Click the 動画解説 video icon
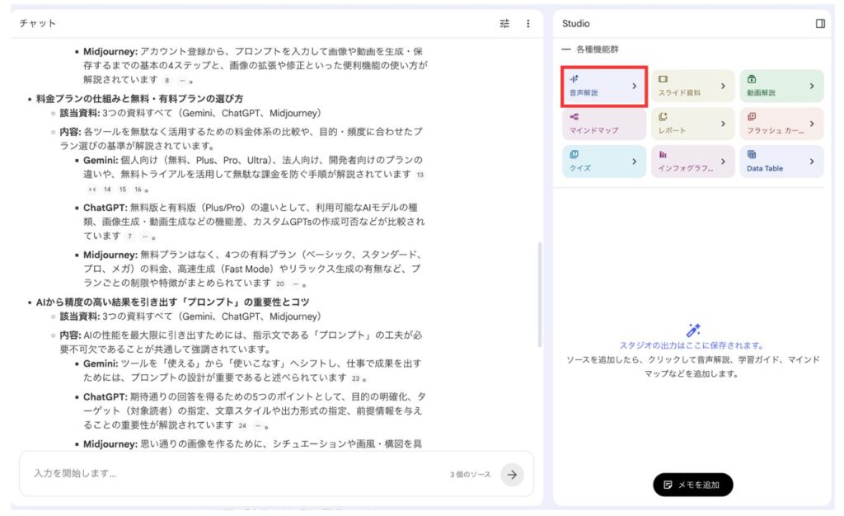Screen dimensions: 844x516 click(752, 79)
